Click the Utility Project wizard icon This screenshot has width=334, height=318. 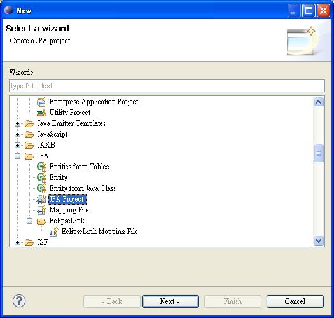pyautogui.click(x=41, y=113)
